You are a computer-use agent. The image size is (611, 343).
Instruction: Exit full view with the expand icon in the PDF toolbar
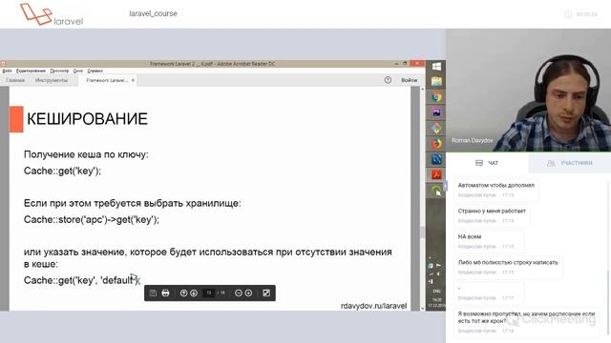coord(266,293)
